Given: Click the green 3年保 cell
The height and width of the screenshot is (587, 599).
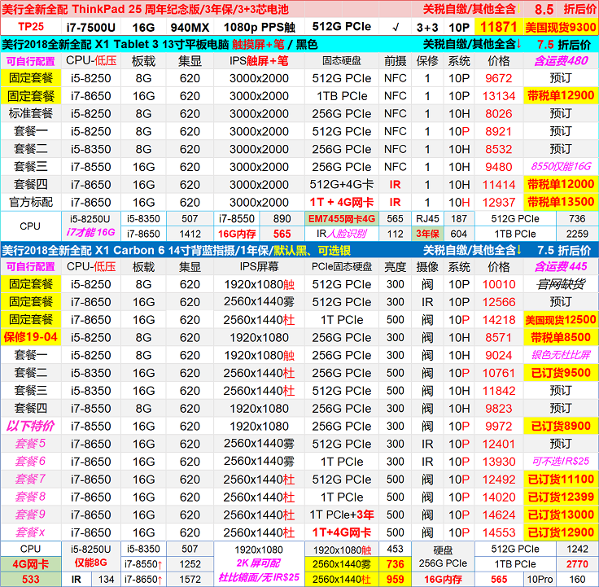Looking at the screenshot, I should (427, 234).
